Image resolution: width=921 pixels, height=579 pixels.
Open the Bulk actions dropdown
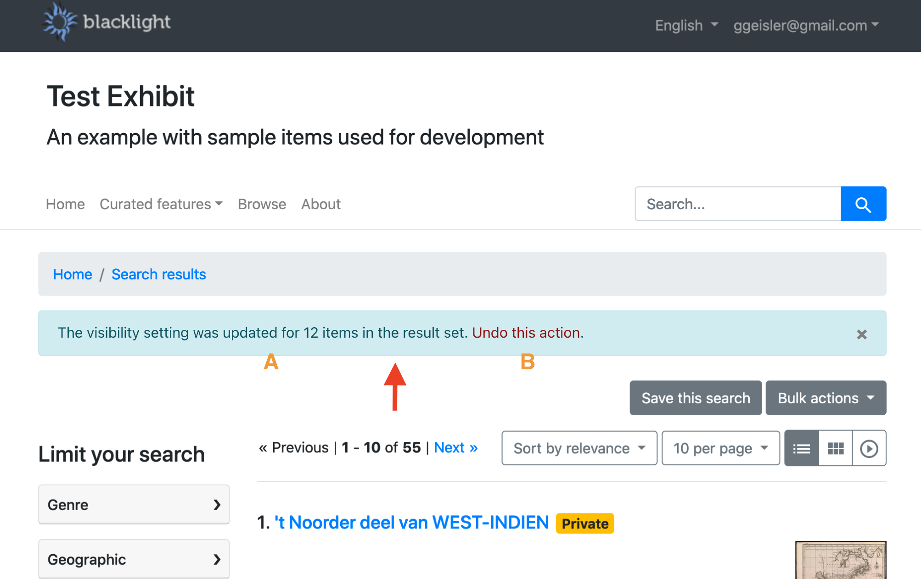[x=825, y=398]
